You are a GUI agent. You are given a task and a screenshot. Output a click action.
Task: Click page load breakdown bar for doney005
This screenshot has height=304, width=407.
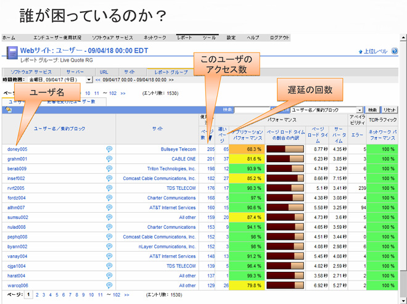pyautogui.click(x=285, y=149)
